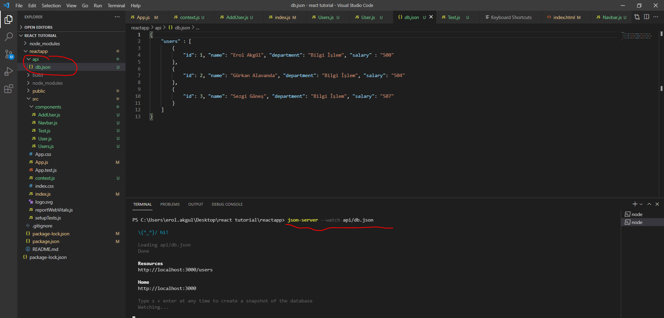The image size is (664, 318).
Task: Click the api breadcrumb in editor path
Action: (158, 28)
